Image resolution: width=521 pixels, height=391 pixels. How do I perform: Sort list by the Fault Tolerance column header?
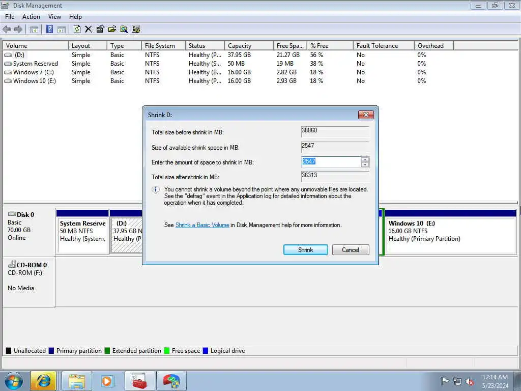click(x=384, y=45)
